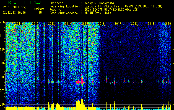Click the 2019 time marker
The image size is (174, 110).
click(x=151, y=24)
